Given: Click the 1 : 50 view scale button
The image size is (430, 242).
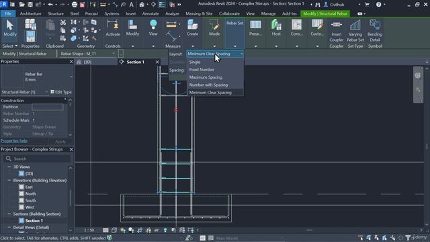Looking at the screenshot, I should click(x=89, y=230).
